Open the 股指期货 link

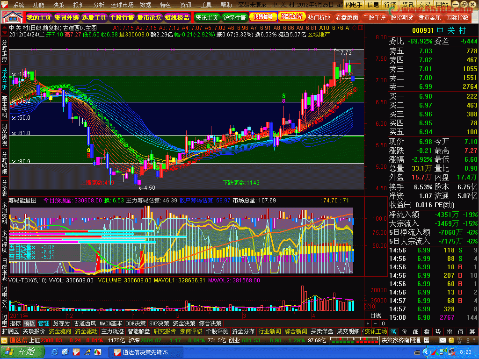tap(402, 17)
